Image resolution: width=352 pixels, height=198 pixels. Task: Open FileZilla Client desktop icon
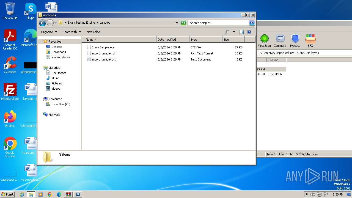coord(10,92)
